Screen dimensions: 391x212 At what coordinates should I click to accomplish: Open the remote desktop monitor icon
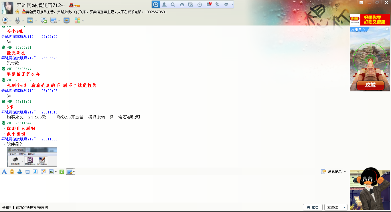53,20
